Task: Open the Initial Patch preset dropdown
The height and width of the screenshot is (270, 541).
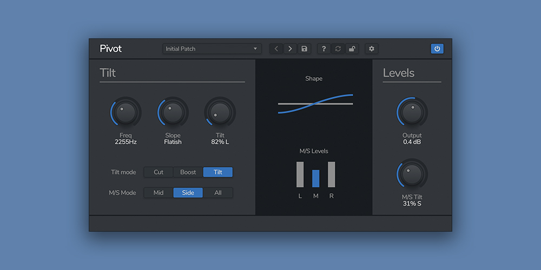Action: tap(212, 49)
